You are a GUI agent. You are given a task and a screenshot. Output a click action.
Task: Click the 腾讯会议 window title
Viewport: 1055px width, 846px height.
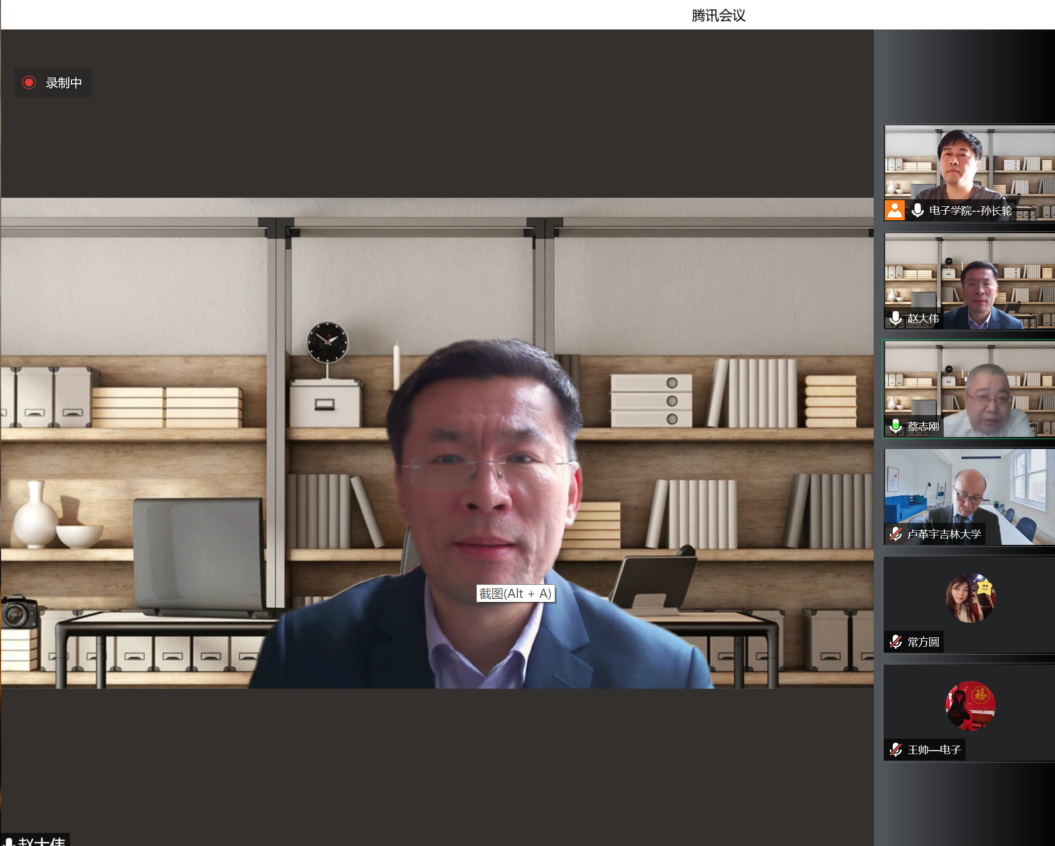point(718,15)
